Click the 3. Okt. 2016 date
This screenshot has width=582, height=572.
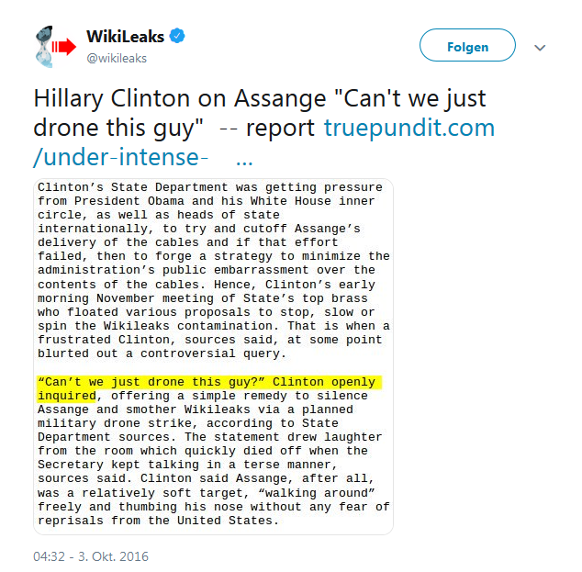pyautogui.click(x=113, y=556)
